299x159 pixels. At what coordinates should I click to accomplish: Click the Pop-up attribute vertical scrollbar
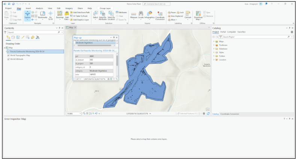pyautogui.click(x=117, y=61)
